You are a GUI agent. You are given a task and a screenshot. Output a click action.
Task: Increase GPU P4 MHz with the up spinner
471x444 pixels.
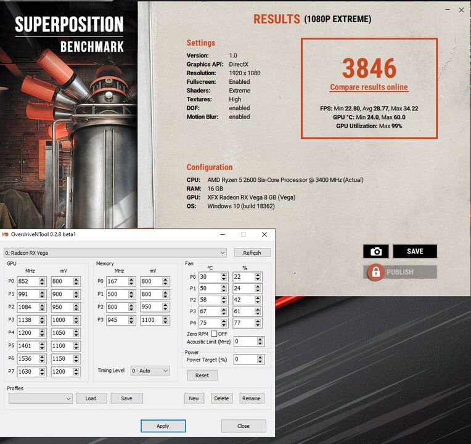(42, 331)
